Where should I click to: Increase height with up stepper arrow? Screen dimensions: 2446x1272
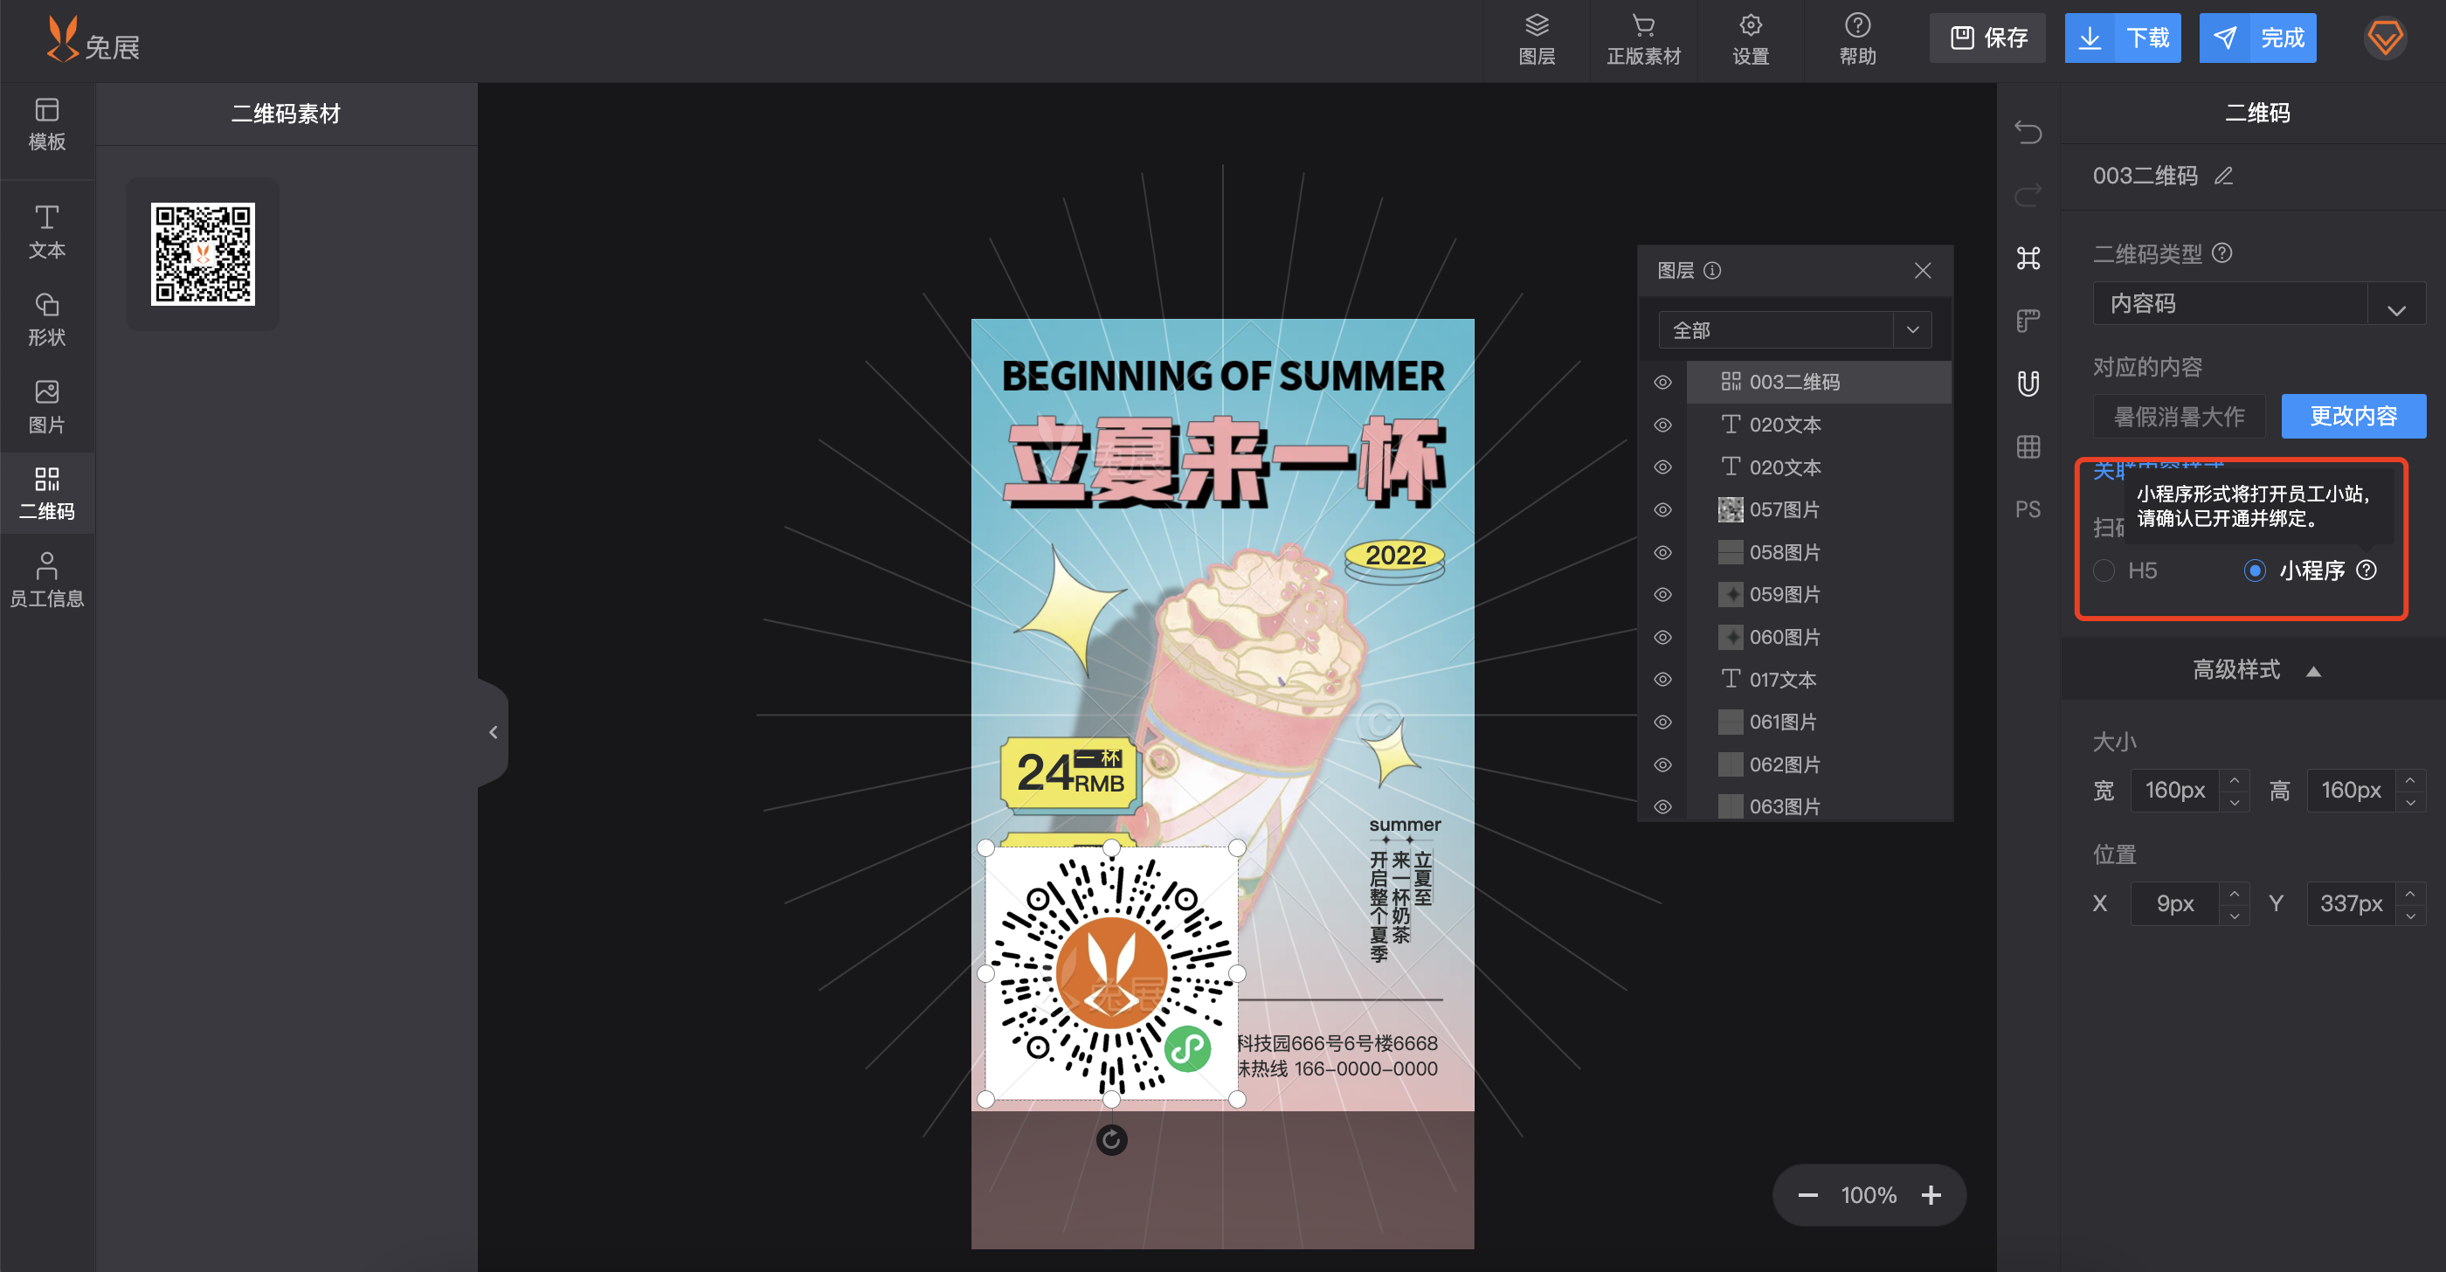coord(2410,780)
